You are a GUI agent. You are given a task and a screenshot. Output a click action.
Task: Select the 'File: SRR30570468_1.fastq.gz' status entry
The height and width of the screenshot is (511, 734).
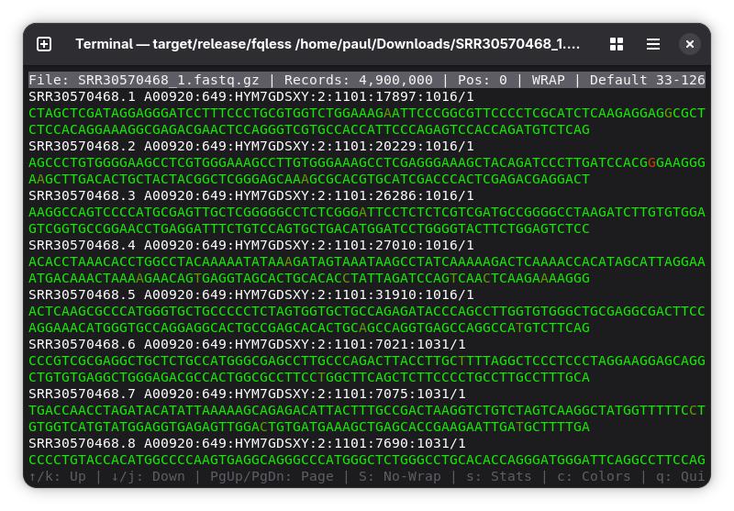[144, 80]
